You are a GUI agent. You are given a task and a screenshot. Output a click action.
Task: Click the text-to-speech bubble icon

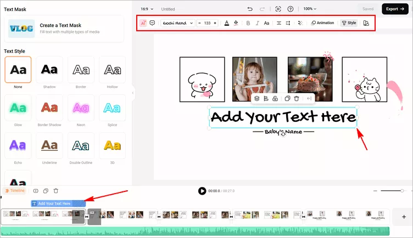point(152,23)
